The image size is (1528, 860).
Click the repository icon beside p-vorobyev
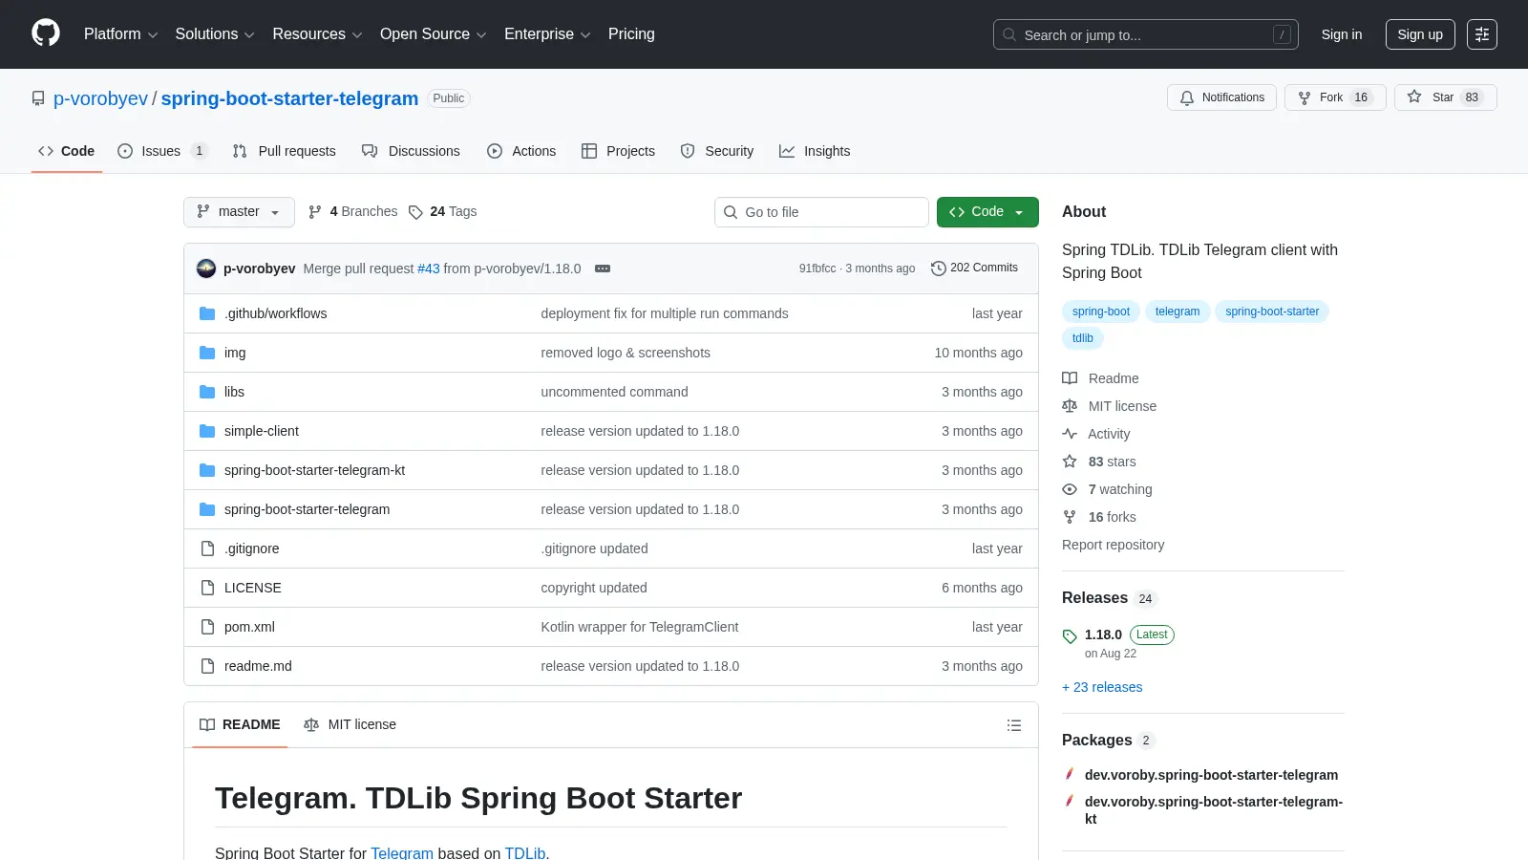point(38,98)
